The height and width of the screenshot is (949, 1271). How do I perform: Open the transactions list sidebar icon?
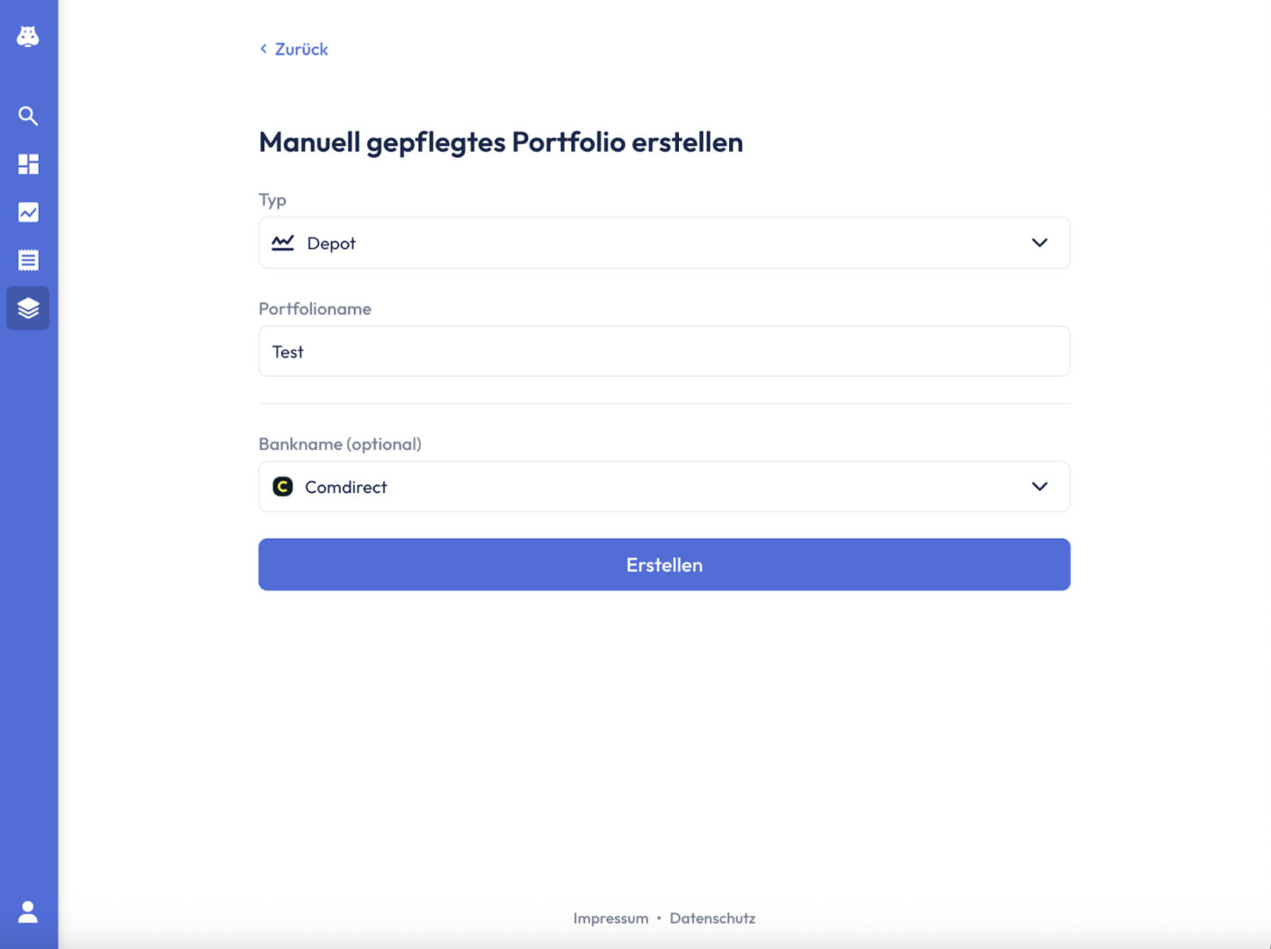click(28, 260)
